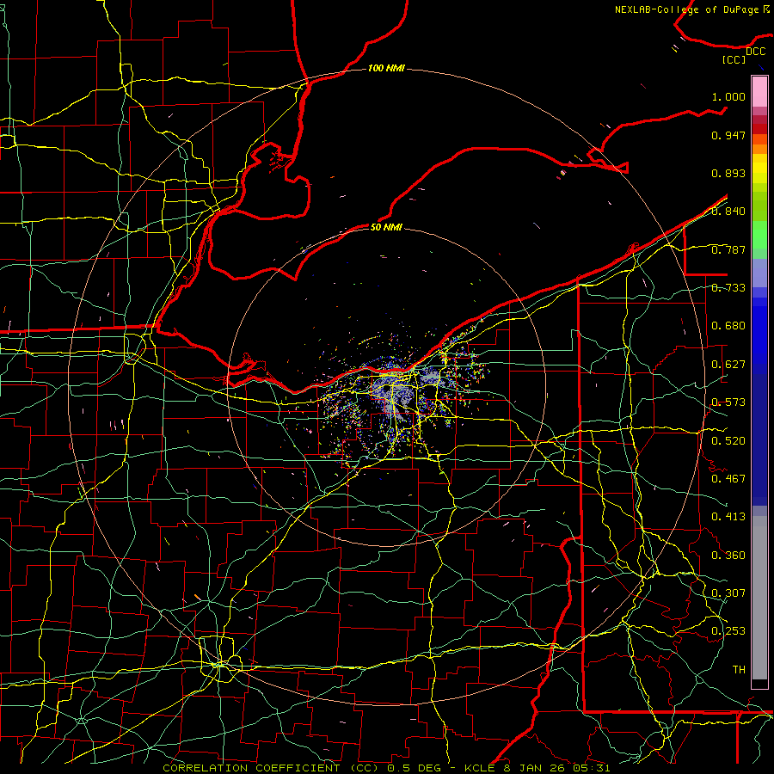Image resolution: width=774 pixels, height=774 pixels.
Task: Select the 1.000 scale value
Action: [728, 96]
